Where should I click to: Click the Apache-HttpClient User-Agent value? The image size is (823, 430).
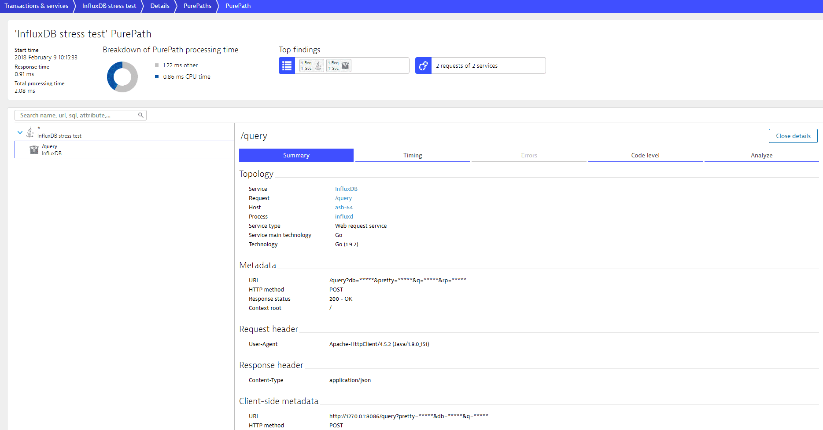point(379,344)
